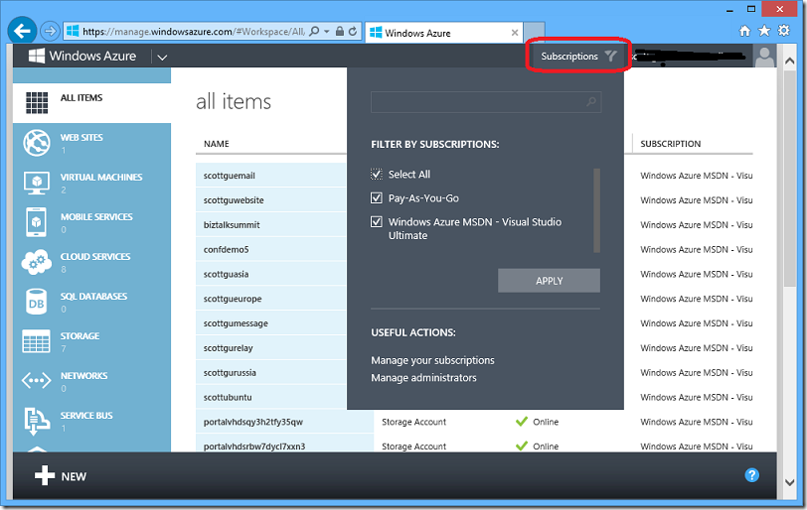The height and width of the screenshot is (510, 807).
Task: Open Manage your subscriptions link
Action: tap(432, 360)
